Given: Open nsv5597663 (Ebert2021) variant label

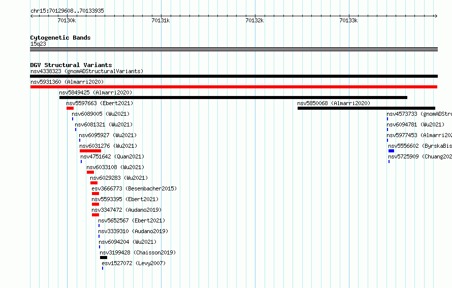Looking at the screenshot, I should [x=100, y=103].
